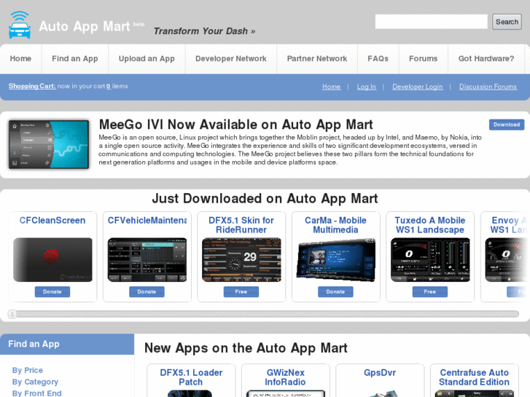Browse apps By Front End
530x397 pixels.
[x=37, y=393]
